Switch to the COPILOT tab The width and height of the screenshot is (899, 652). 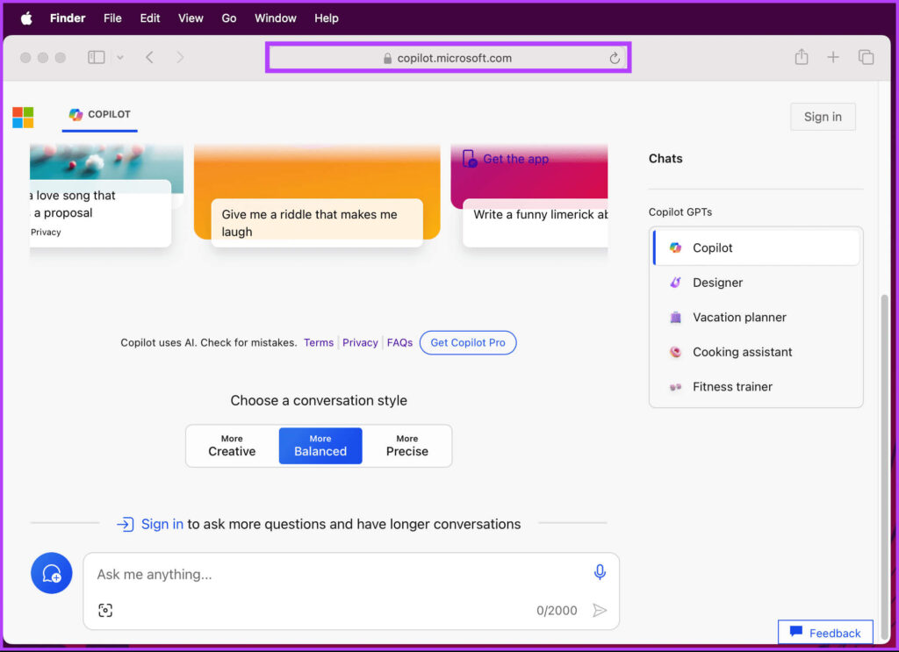tap(100, 114)
